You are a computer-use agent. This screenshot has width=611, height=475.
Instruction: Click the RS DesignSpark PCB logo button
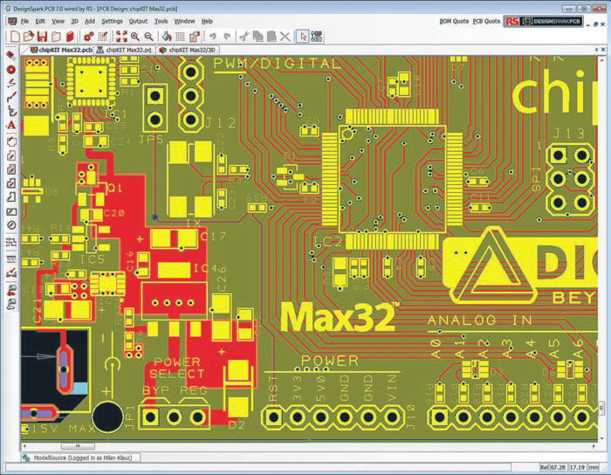pyautogui.click(x=543, y=22)
